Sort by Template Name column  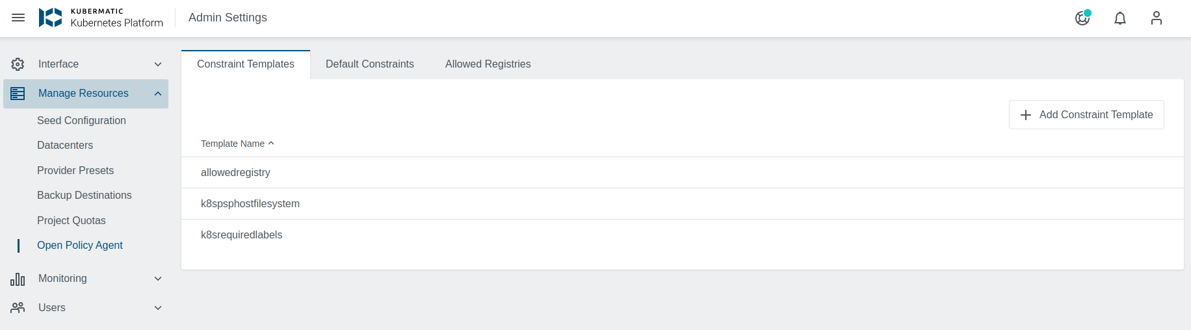(x=233, y=144)
